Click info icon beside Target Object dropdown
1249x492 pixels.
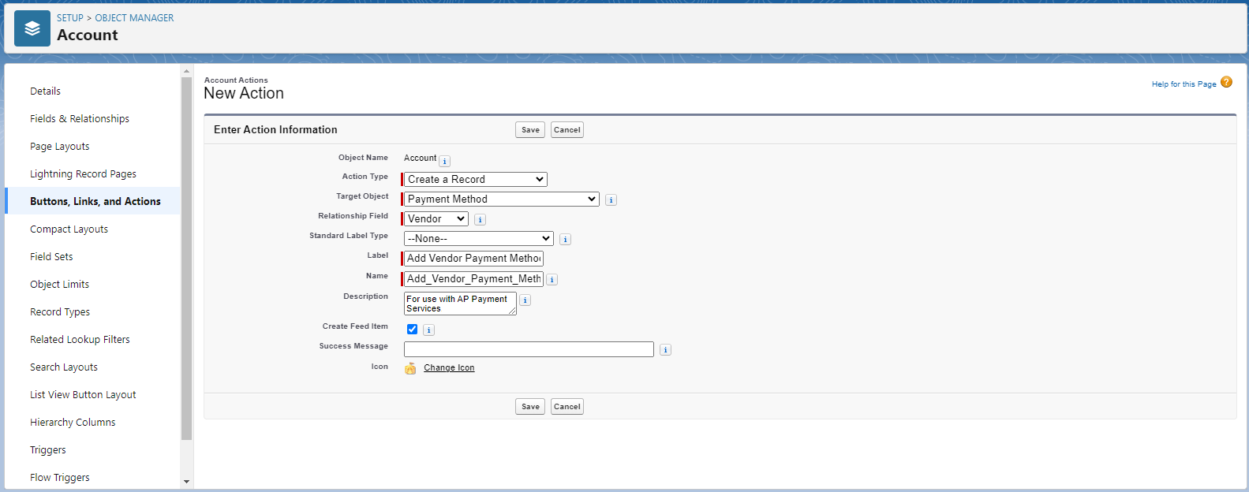click(x=611, y=200)
